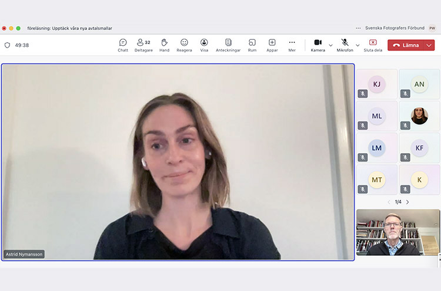441x291 pixels.
Task: Select the KJ participant tile
Action: (377, 84)
